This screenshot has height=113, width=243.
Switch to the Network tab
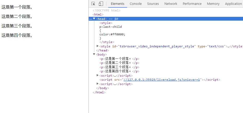[x=171, y=4]
